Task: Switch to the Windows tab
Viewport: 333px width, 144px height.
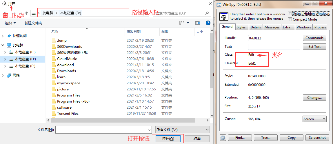Action: coord(304,27)
